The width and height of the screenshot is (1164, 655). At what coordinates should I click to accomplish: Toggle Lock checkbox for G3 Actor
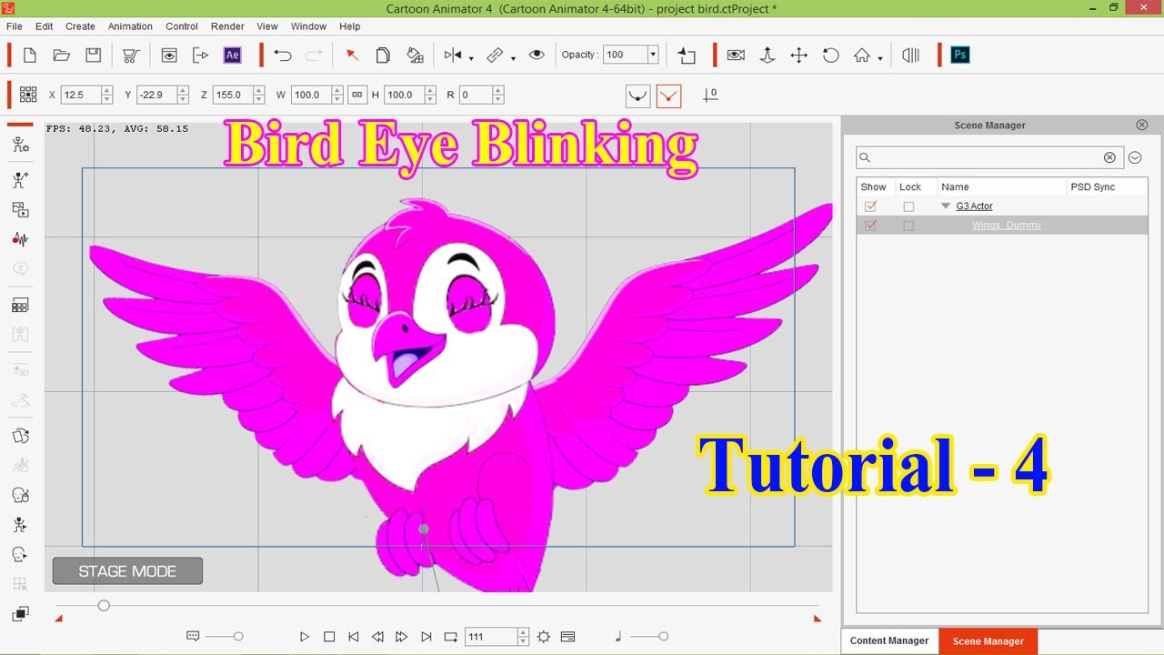click(x=908, y=207)
